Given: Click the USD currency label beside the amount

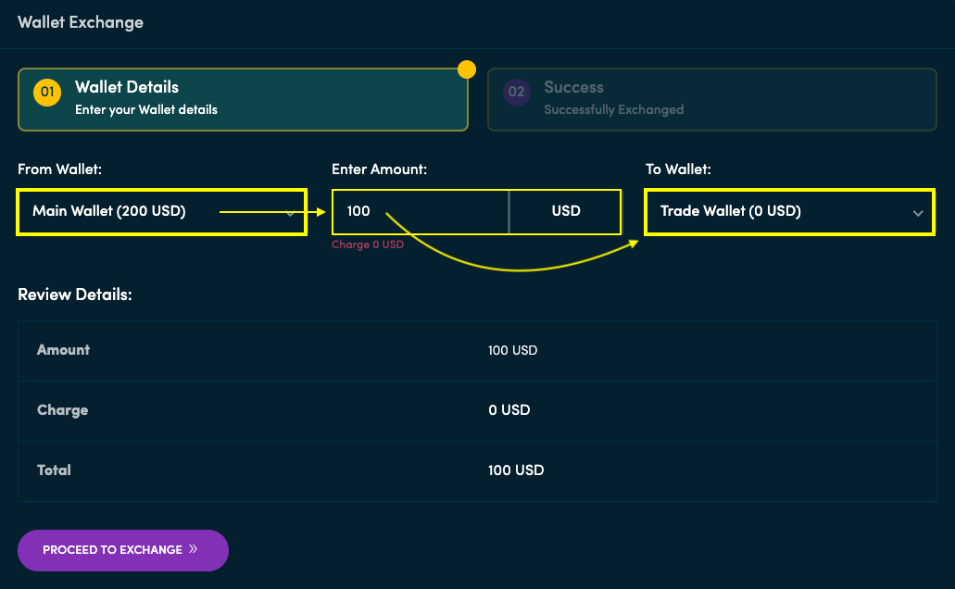Looking at the screenshot, I should (564, 210).
